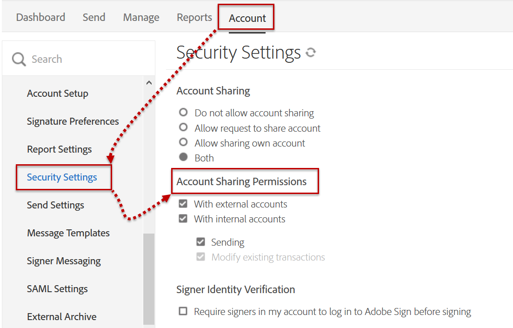513x328 pixels.
Task: Toggle With internal accounts checkbox
Action: [183, 219]
